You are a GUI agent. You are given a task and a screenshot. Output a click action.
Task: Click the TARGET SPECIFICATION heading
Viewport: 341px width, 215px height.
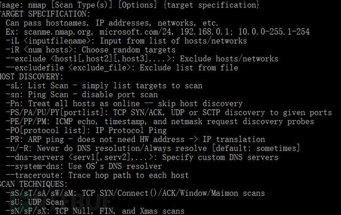[x=45, y=14]
